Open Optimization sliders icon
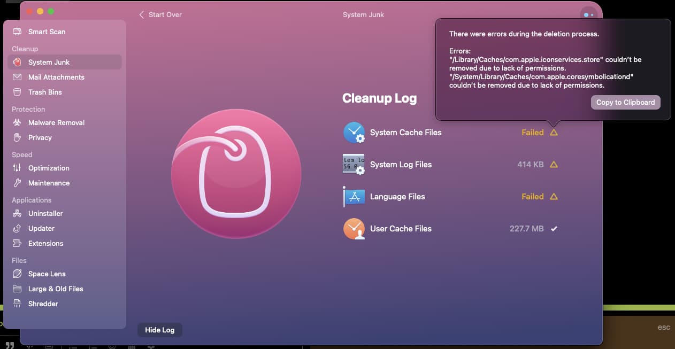Image resolution: width=675 pixels, height=349 pixels. [17, 168]
